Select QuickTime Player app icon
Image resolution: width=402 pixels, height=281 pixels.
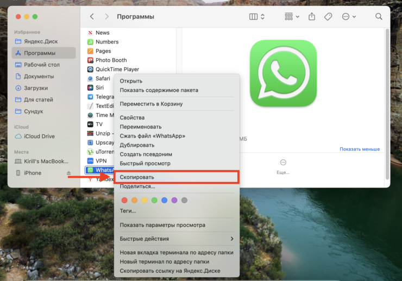tap(90, 69)
